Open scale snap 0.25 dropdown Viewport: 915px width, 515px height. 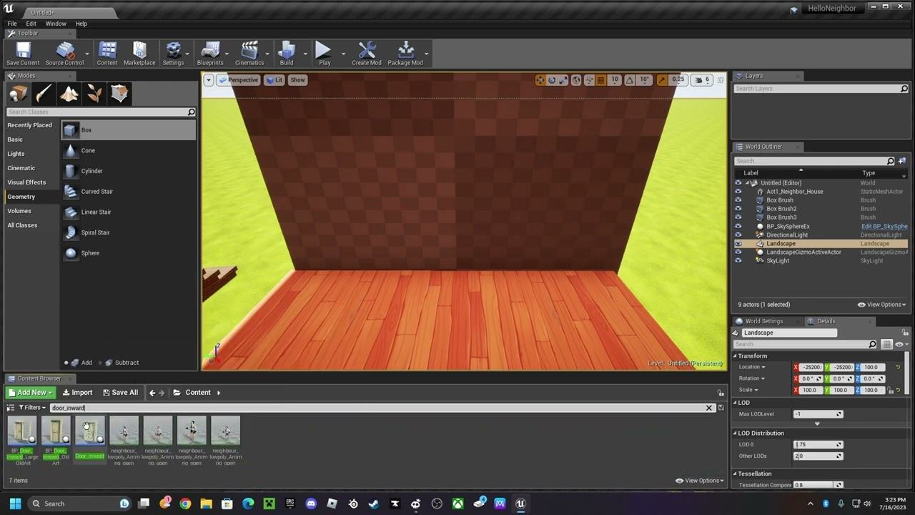click(x=678, y=80)
